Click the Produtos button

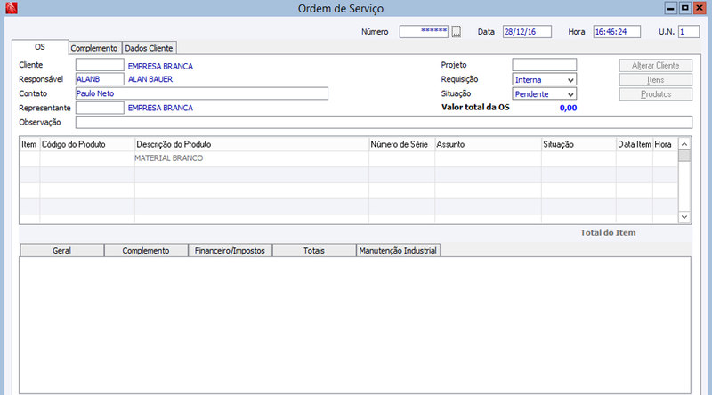(656, 94)
